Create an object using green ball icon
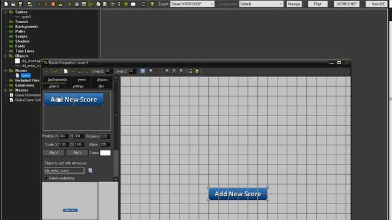392x220 pixels. tap(126, 4)
